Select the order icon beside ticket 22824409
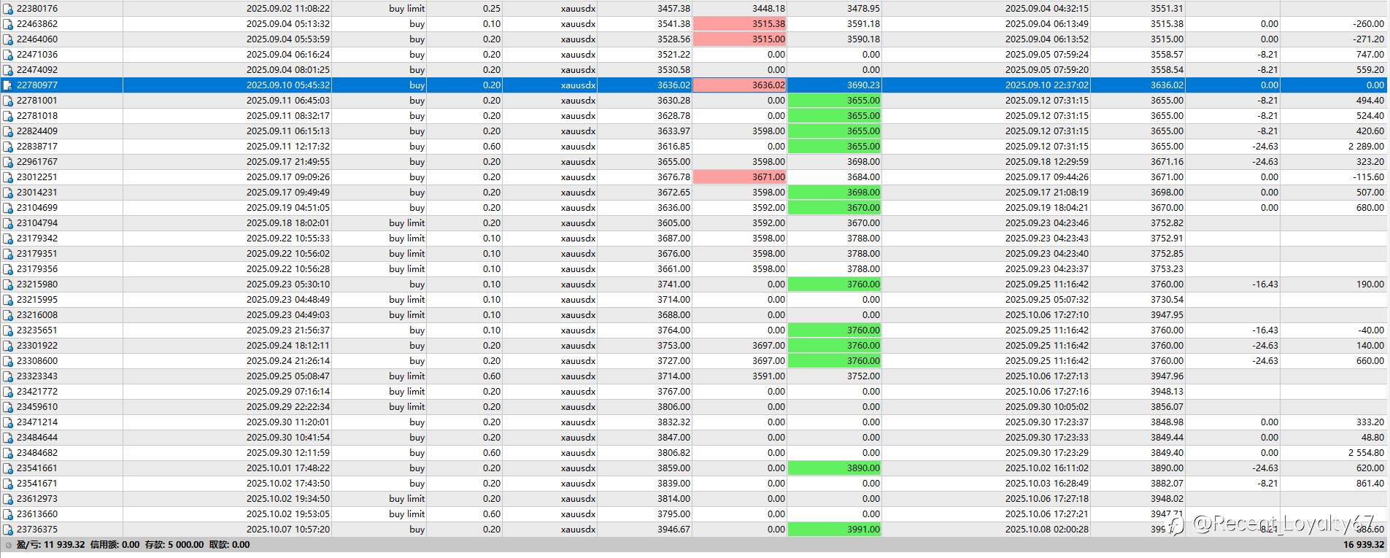 8,131
